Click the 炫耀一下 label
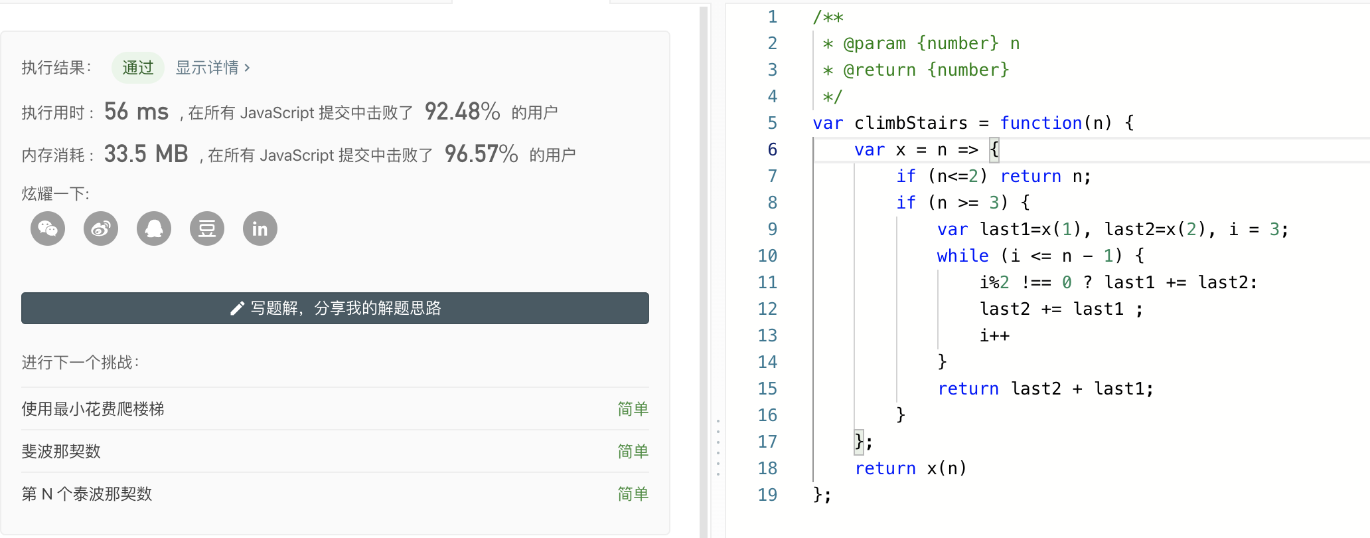The width and height of the screenshot is (1370, 538). (56, 194)
